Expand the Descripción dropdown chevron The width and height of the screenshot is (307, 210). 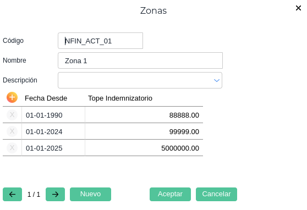217,80
